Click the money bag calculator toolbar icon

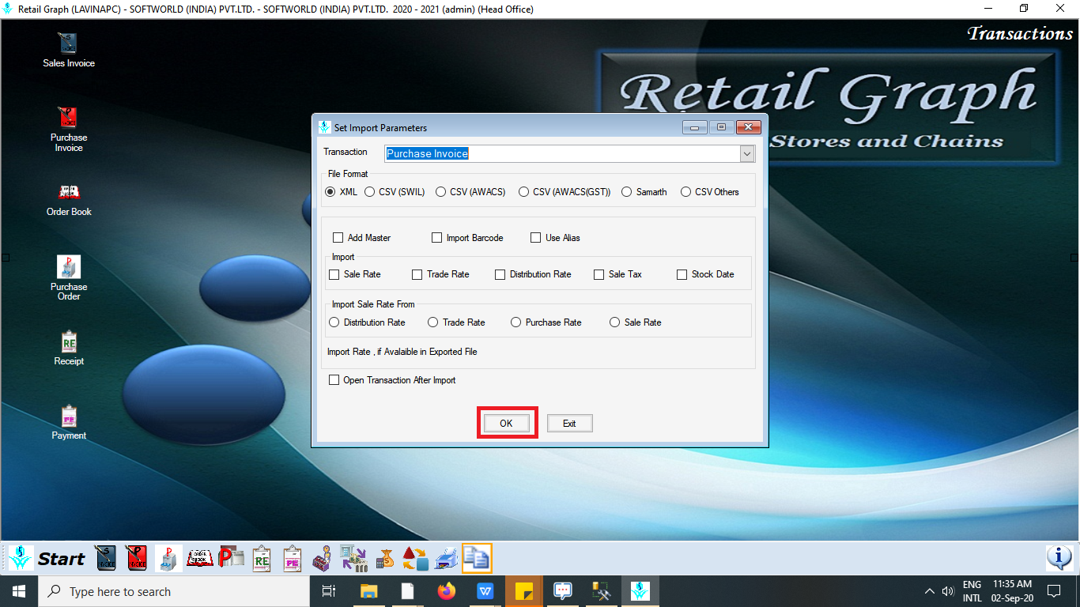(x=385, y=559)
